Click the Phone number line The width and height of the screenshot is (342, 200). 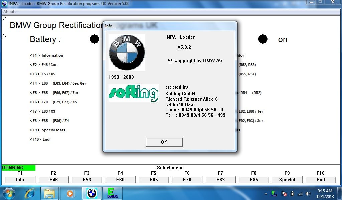194,110
